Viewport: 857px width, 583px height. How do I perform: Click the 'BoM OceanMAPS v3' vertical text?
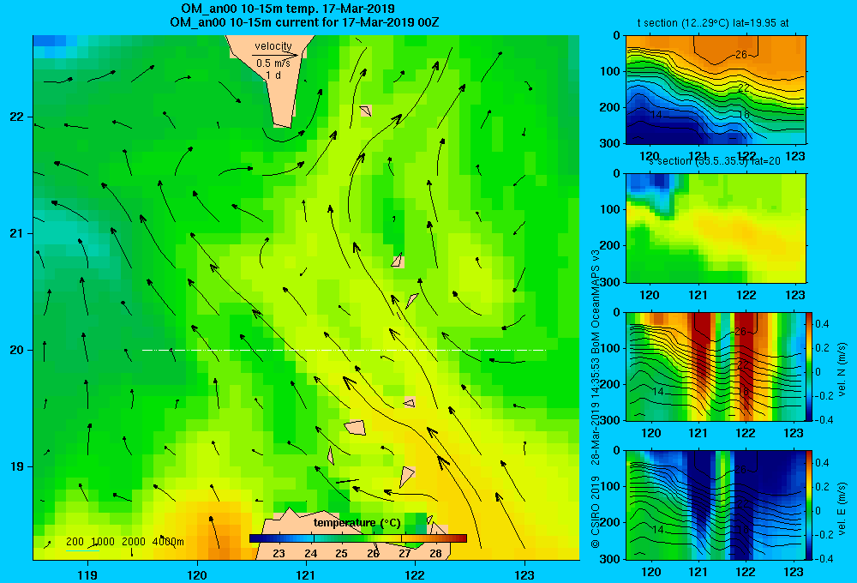(596, 303)
